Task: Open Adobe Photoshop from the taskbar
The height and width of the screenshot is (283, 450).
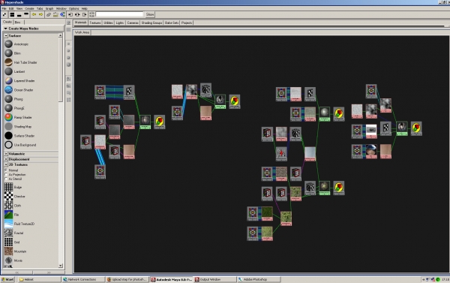Action: pyautogui.click(x=258, y=279)
